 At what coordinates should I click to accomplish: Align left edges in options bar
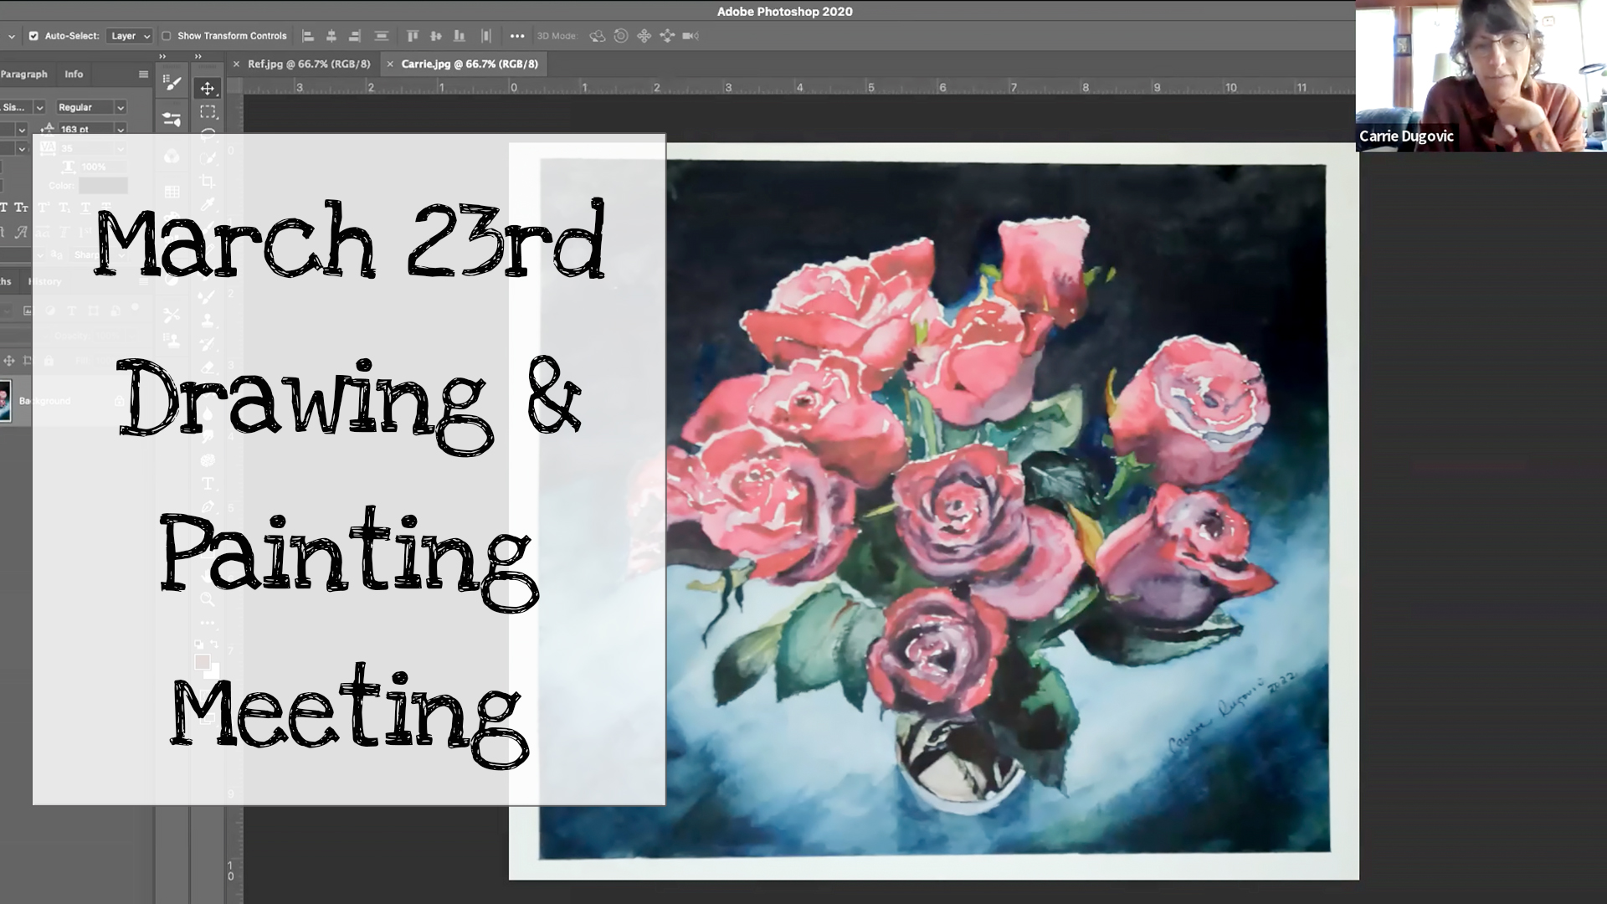pos(308,36)
